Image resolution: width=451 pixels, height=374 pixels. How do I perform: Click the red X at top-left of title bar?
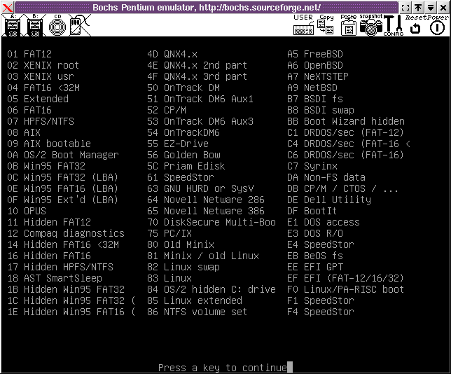pyautogui.click(x=7, y=7)
